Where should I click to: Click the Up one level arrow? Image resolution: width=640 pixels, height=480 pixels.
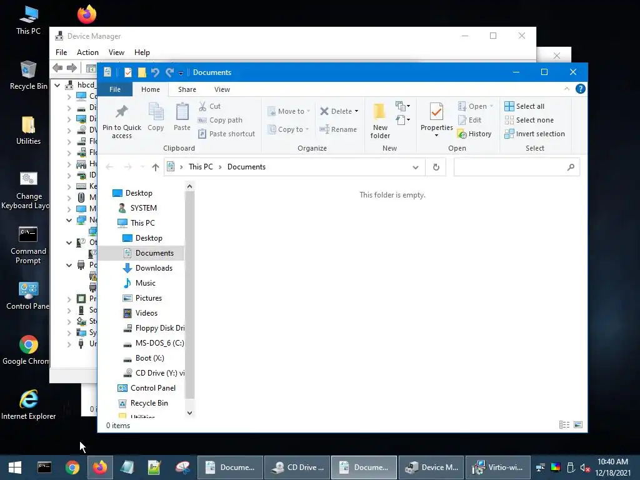pyautogui.click(x=155, y=167)
